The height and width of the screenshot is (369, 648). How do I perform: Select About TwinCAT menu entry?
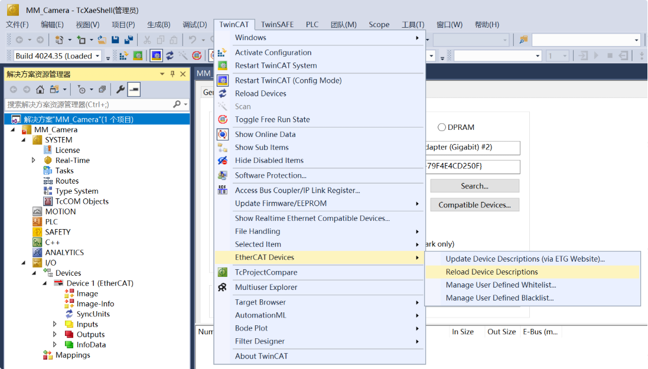[x=320, y=356]
